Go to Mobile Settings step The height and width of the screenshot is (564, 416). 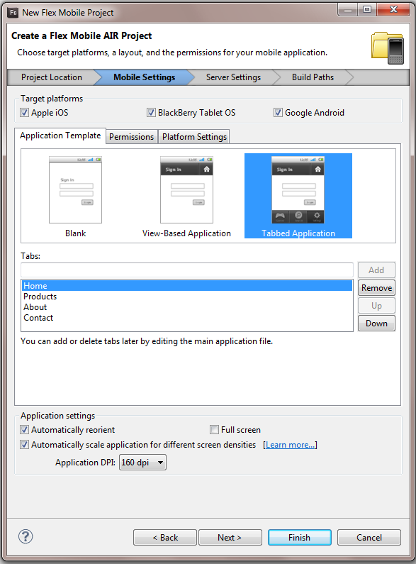(144, 77)
